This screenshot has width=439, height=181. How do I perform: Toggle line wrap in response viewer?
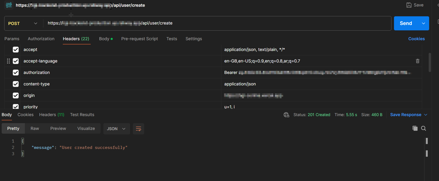(x=138, y=129)
